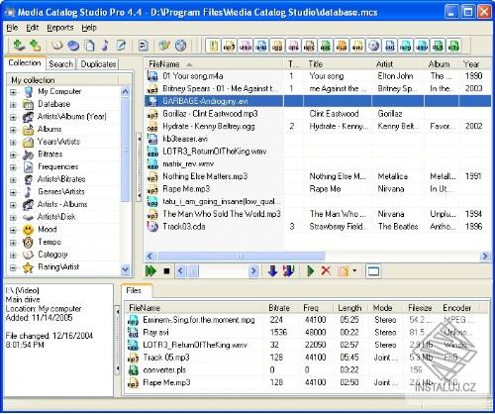Click the red X remove icon
Screen dimensions: 495x414
(x=326, y=271)
